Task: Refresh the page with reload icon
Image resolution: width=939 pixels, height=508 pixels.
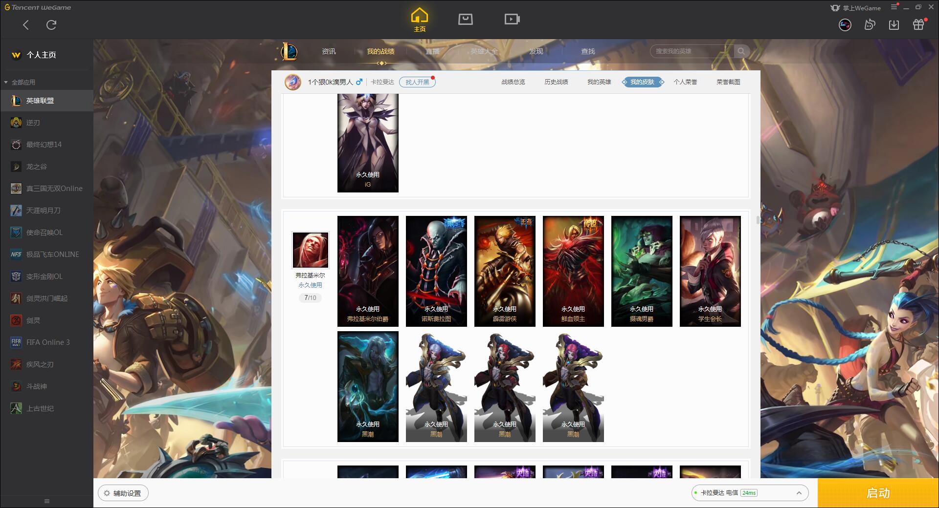Action: [x=51, y=25]
